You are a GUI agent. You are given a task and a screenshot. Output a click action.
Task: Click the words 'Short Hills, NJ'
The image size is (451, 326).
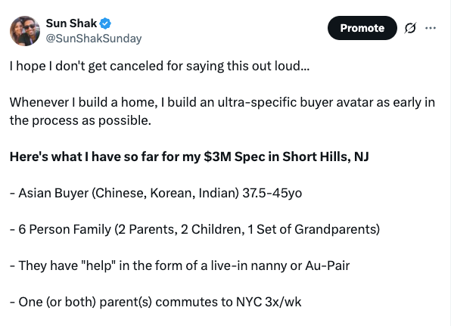coord(325,157)
